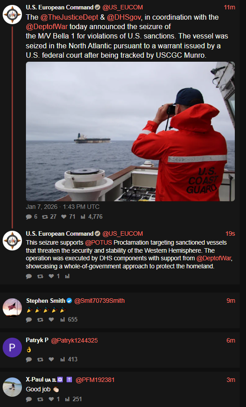Open @DHSgov mention link
The height and width of the screenshot is (407, 246).
point(124,17)
